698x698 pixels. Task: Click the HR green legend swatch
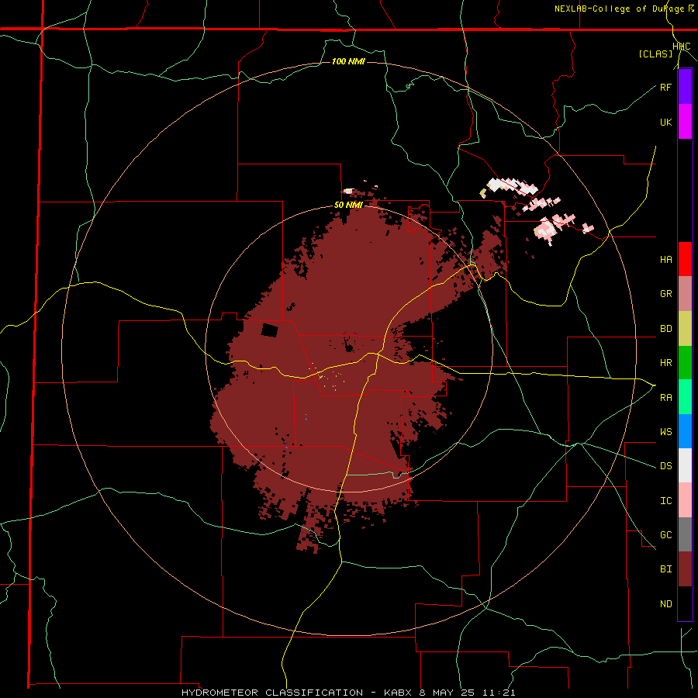(685, 363)
